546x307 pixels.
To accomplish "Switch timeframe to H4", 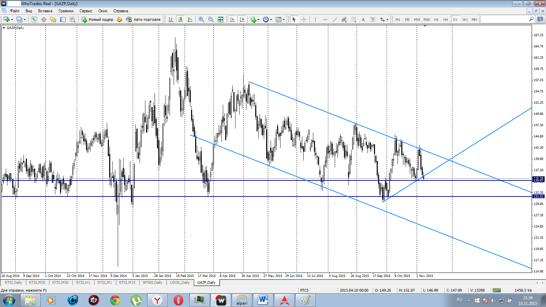I will pyautogui.click(x=446, y=19).
